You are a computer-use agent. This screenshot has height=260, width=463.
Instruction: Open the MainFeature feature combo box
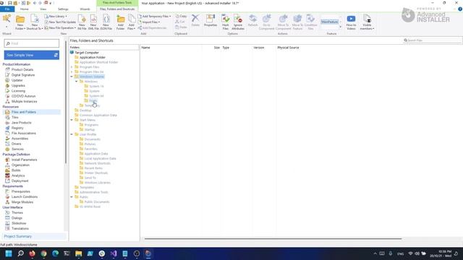[331, 22]
